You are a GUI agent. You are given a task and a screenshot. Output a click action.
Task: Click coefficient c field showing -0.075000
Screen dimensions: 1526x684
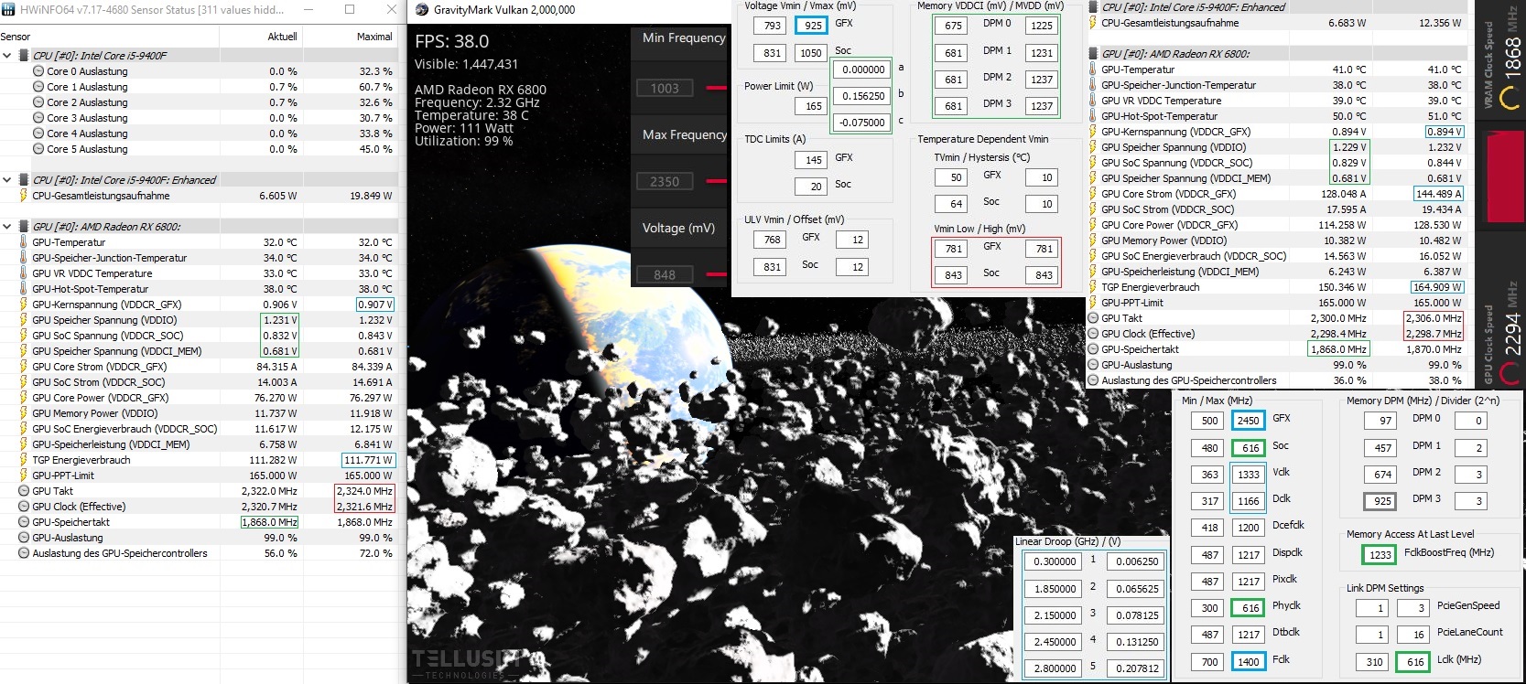[x=862, y=123]
